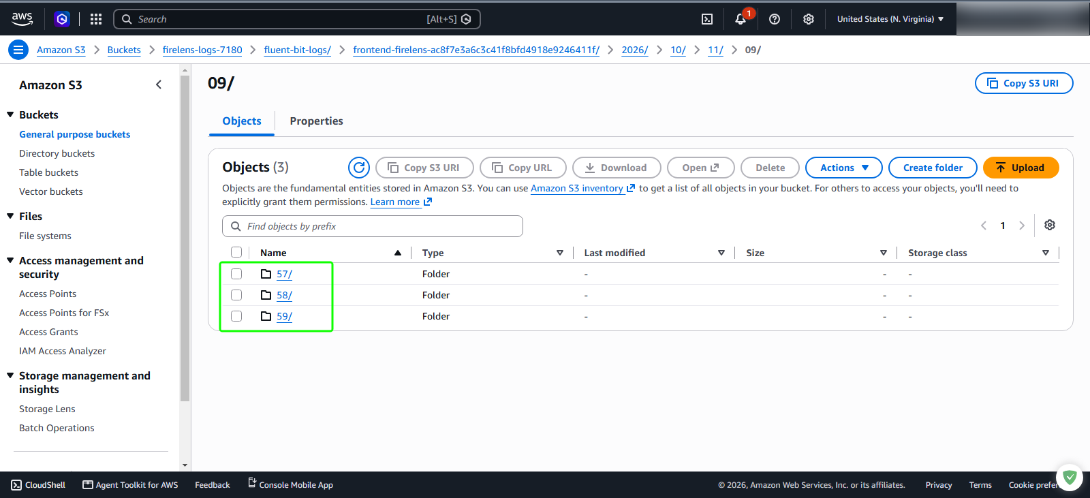Open General purpose buckets in sidebar
The image size is (1090, 498).
(75, 134)
